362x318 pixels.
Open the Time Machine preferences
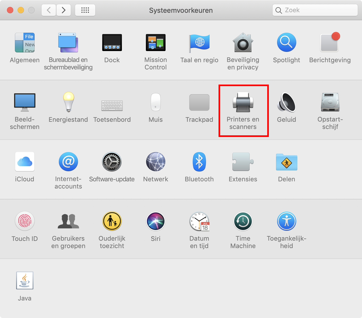pos(243,221)
